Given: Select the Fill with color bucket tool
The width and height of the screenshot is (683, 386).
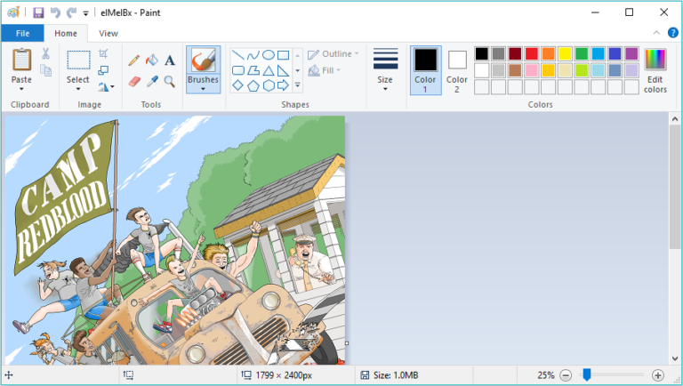Looking at the screenshot, I should [151, 60].
